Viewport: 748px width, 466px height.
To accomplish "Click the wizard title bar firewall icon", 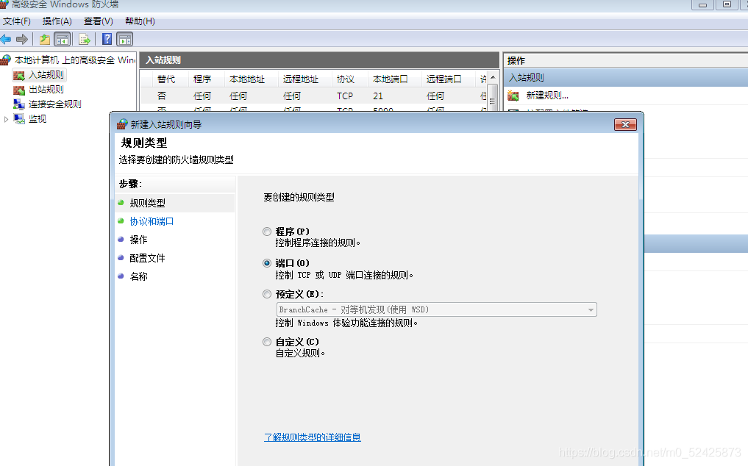I will 122,124.
